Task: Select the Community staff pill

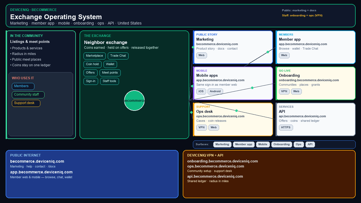Action: click(28, 95)
